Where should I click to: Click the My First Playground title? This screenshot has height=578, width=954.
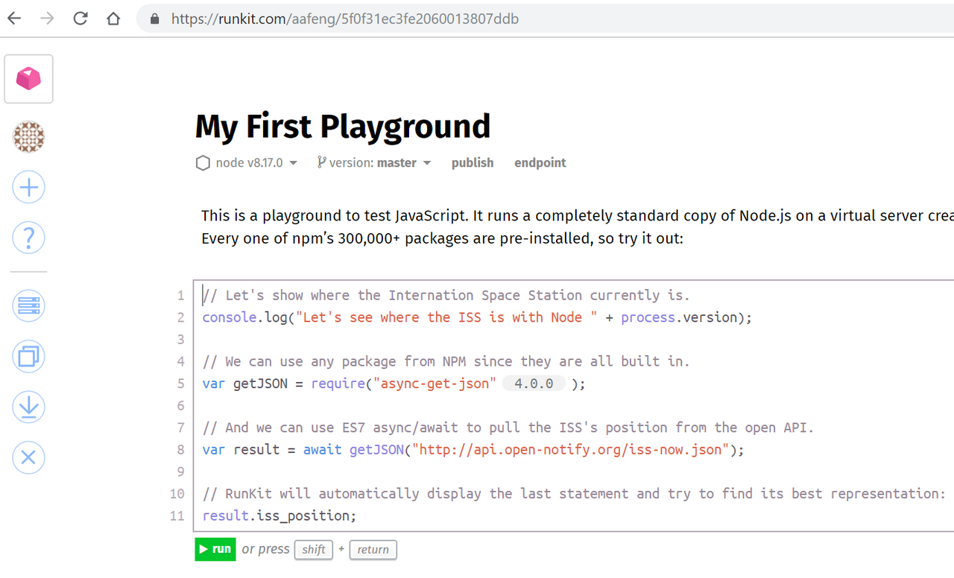tap(343, 127)
